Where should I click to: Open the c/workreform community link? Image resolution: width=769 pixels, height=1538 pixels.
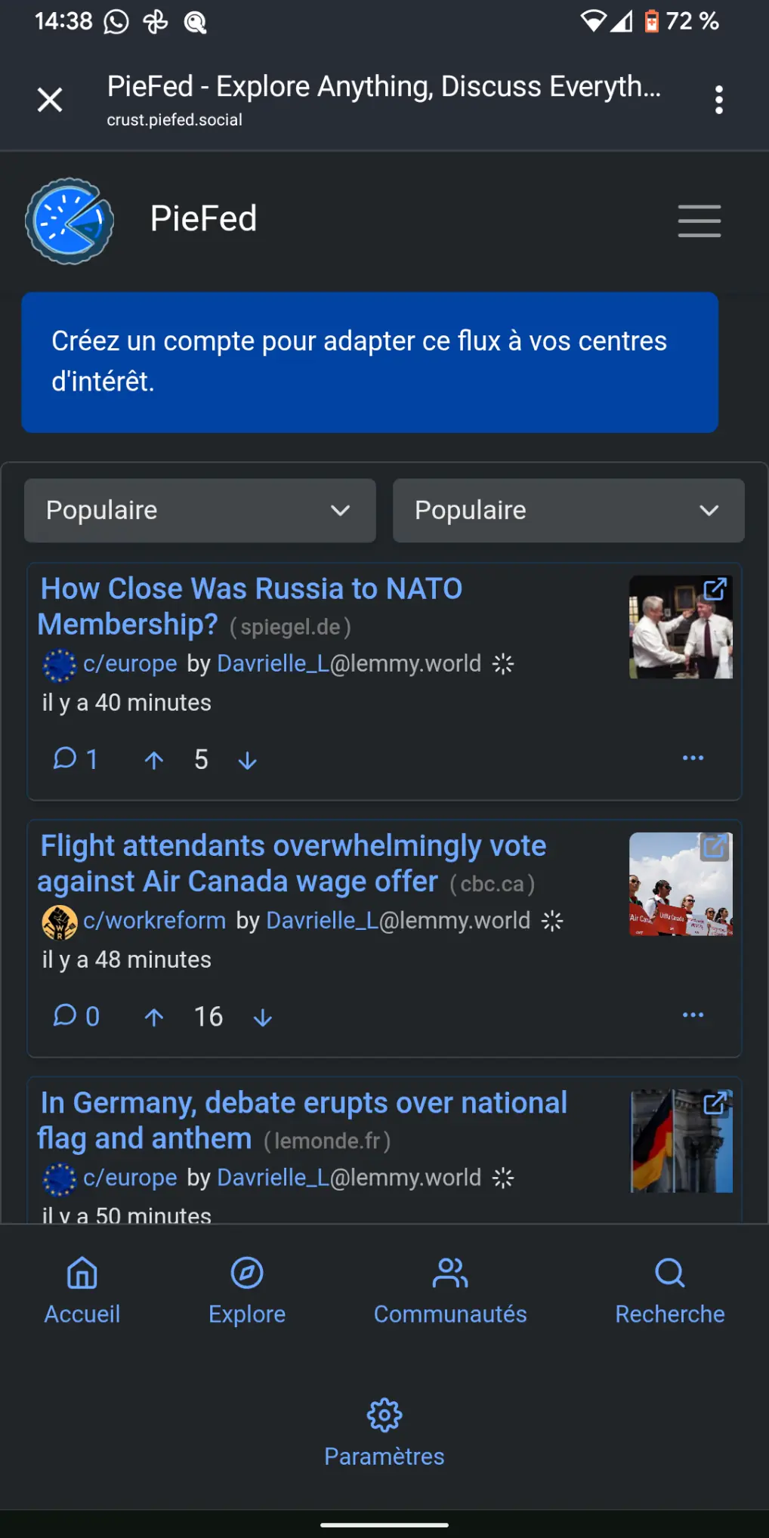154,921
